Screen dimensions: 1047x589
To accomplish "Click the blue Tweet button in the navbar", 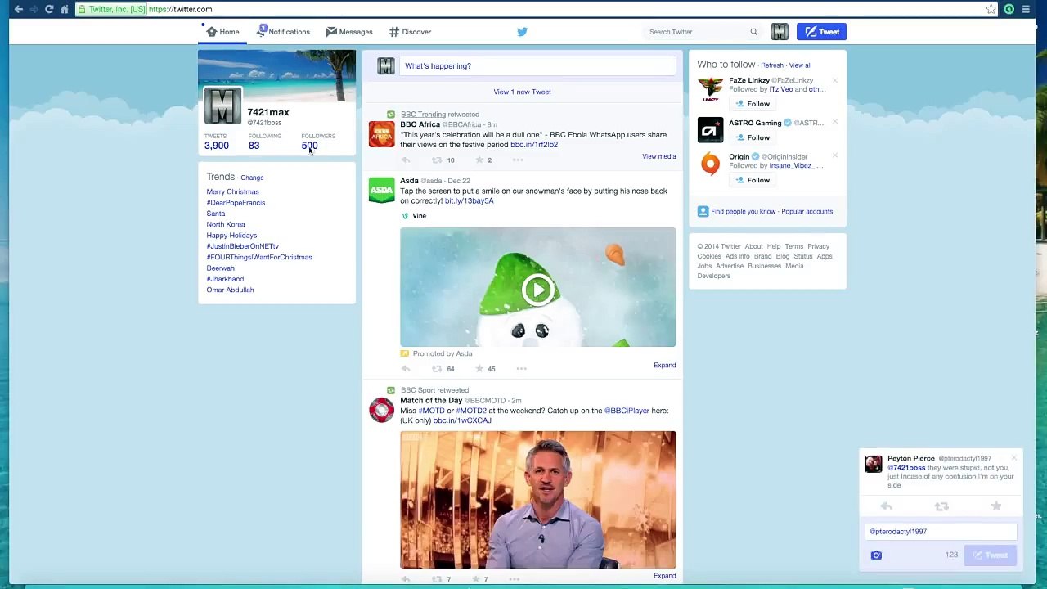I will coord(821,32).
